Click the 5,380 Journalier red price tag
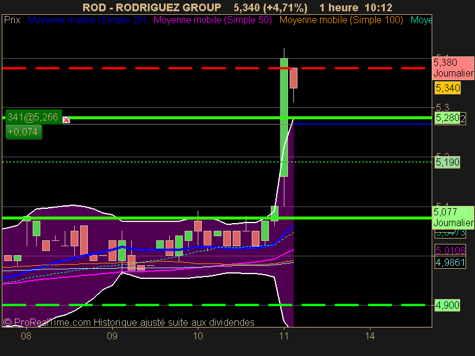This screenshot has height=356, width=475. [x=453, y=68]
